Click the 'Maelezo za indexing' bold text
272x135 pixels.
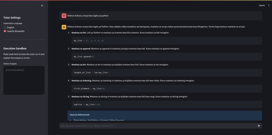82,81
